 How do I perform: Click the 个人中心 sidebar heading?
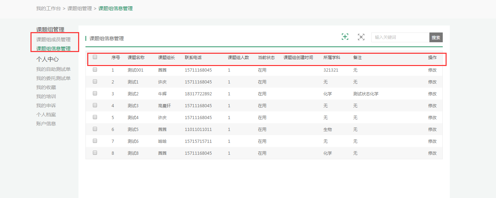click(x=47, y=59)
